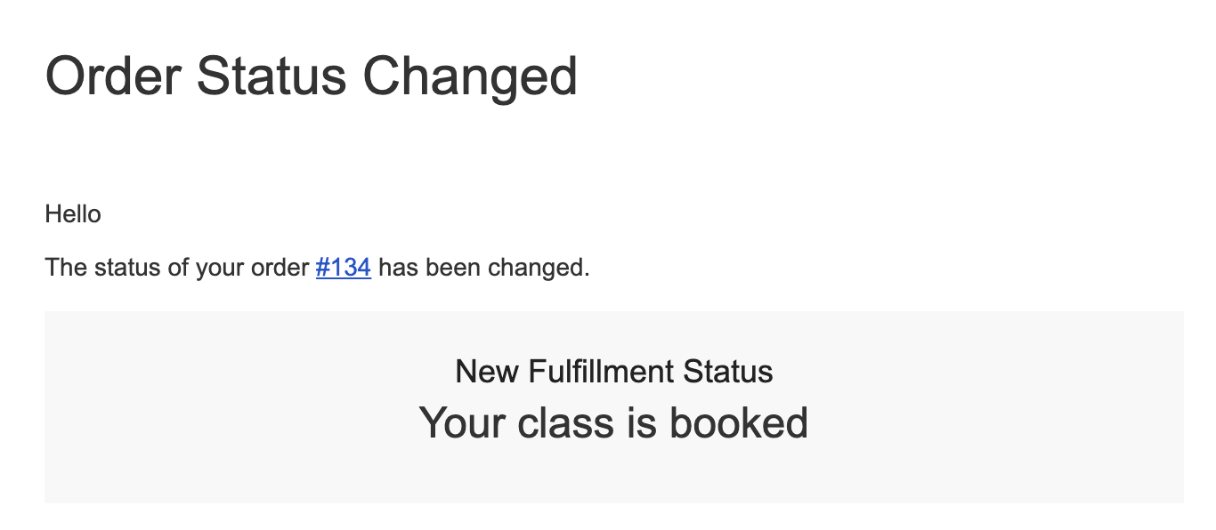Screen dimensions: 1216x530
Task: Click the "New Fulfillment Status" label
Action: (x=614, y=371)
